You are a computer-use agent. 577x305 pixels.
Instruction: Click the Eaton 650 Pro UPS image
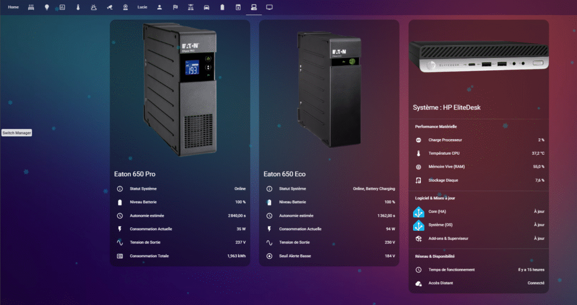click(x=180, y=89)
